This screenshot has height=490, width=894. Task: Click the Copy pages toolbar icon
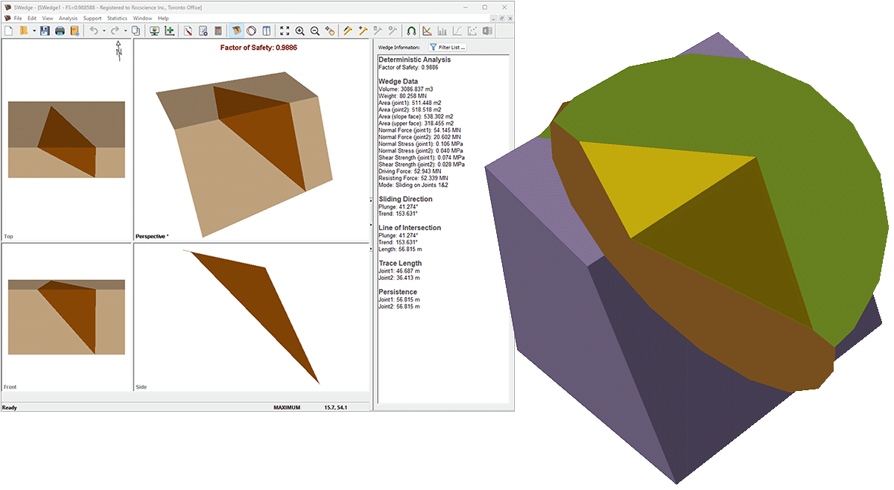tap(136, 31)
